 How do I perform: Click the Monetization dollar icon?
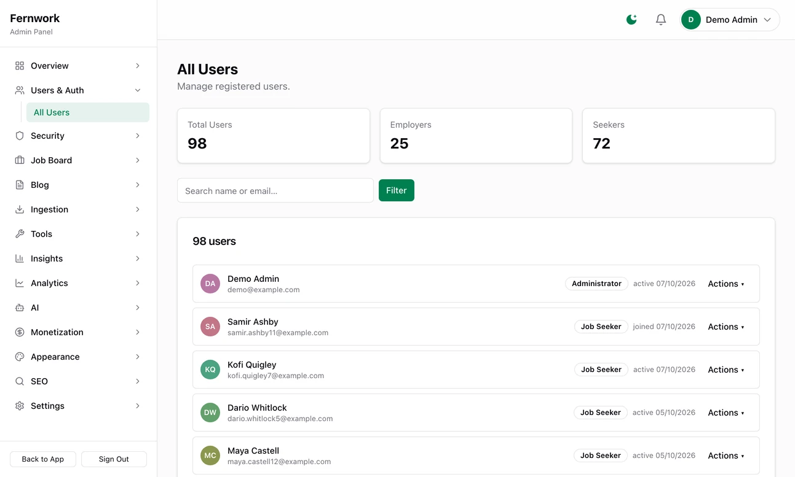point(20,332)
